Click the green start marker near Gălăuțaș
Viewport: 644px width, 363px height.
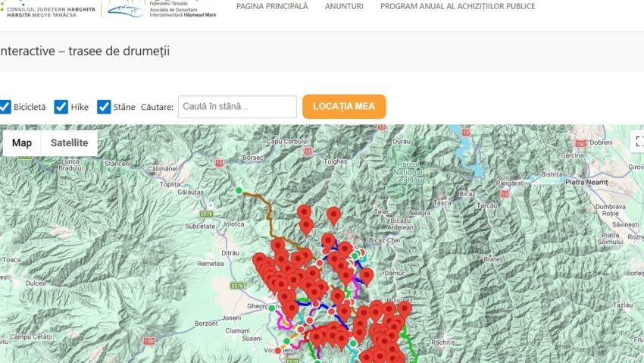tap(239, 190)
